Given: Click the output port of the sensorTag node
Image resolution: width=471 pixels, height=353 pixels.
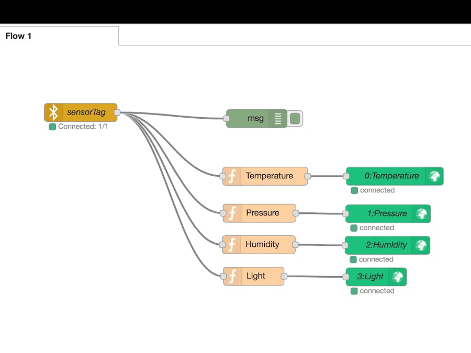Looking at the screenshot, I should [118, 112].
